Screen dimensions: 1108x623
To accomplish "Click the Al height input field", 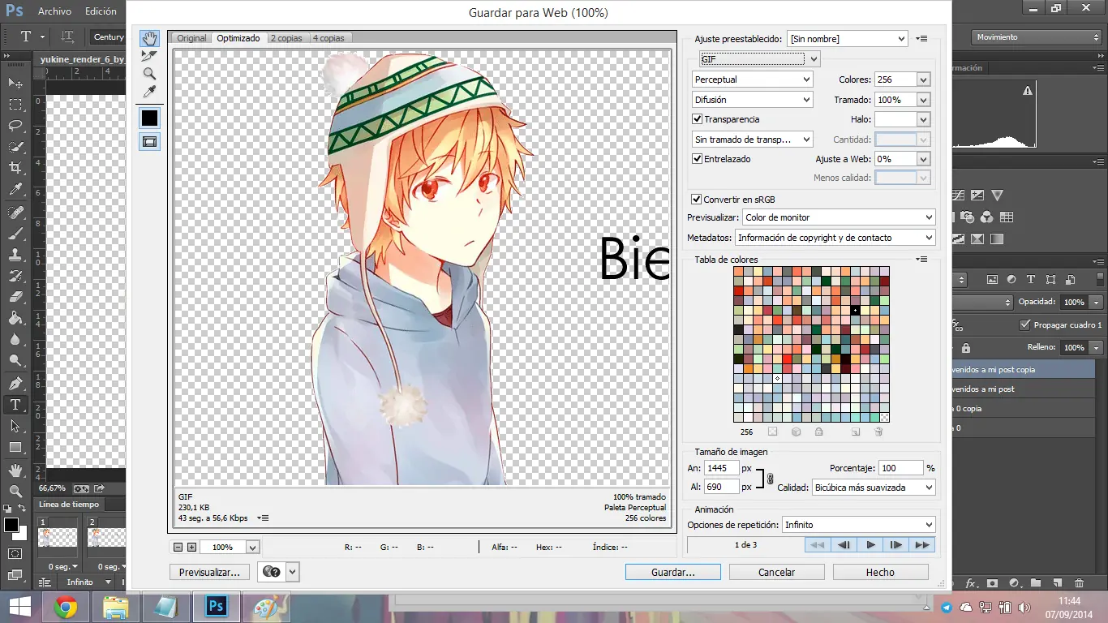I will tap(721, 487).
